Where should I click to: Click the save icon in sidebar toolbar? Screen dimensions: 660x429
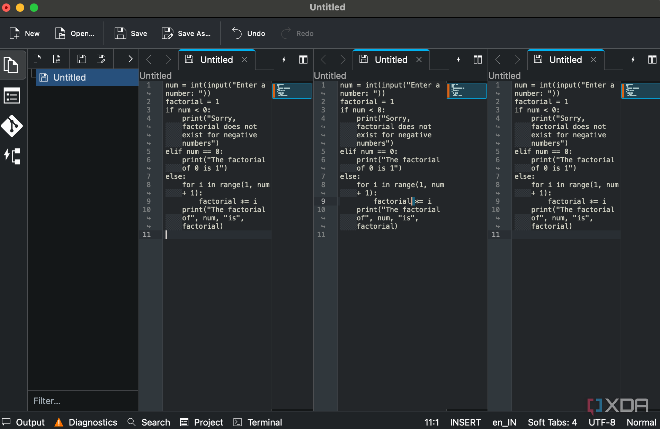pos(82,59)
